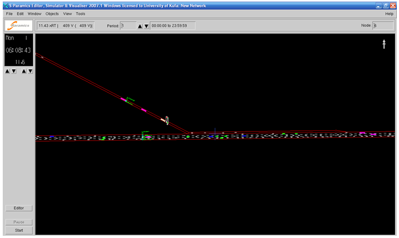Image resolution: width=399 pixels, height=238 pixels.
Task: Open the Tools menu
Action: [x=80, y=13]
